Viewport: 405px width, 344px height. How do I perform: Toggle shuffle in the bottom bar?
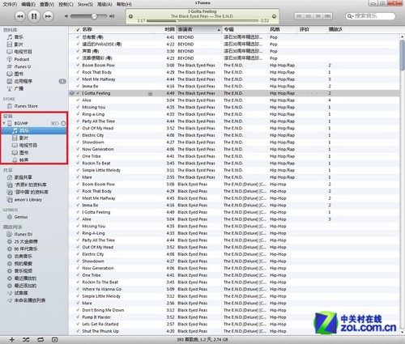26,340
